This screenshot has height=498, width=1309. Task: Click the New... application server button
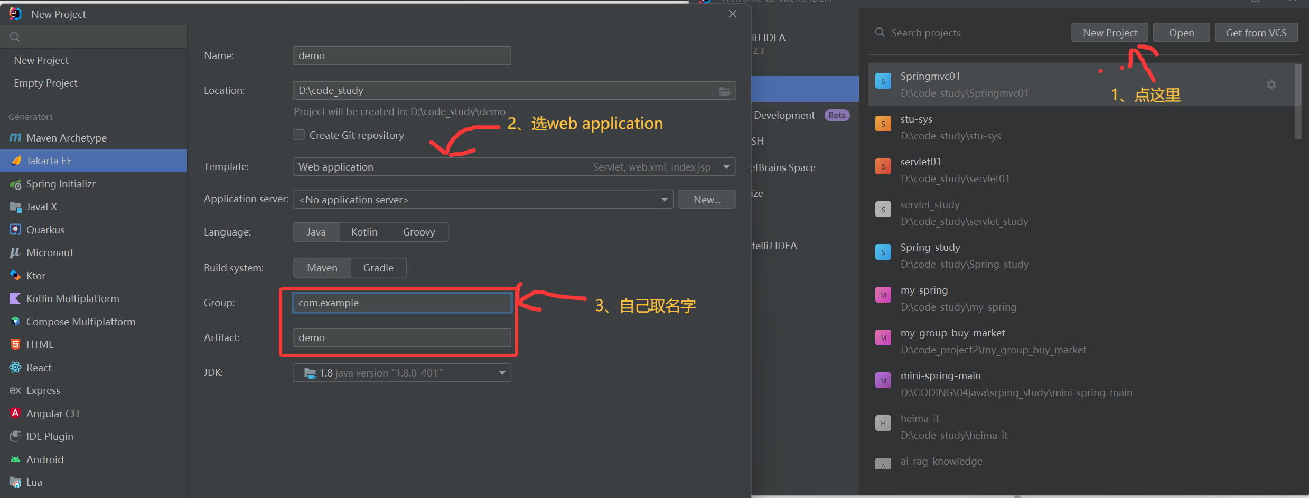(707, 200)
